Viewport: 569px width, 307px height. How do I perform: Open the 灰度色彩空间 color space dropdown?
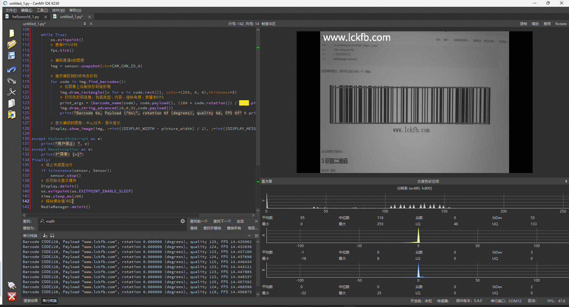(428, 181)
